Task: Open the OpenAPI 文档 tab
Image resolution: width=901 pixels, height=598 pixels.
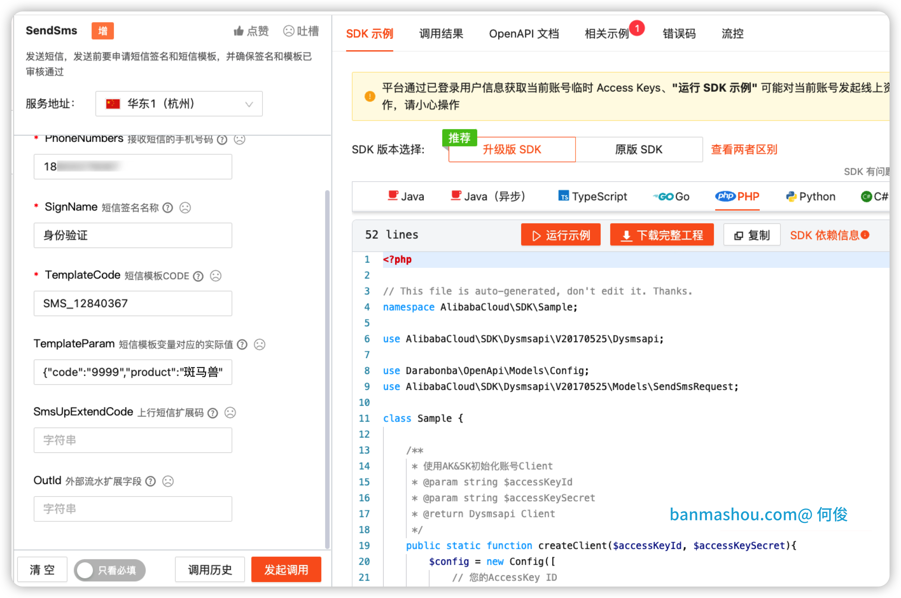Action: click(524, 34)
